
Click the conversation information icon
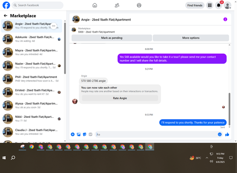coord(225,19)
